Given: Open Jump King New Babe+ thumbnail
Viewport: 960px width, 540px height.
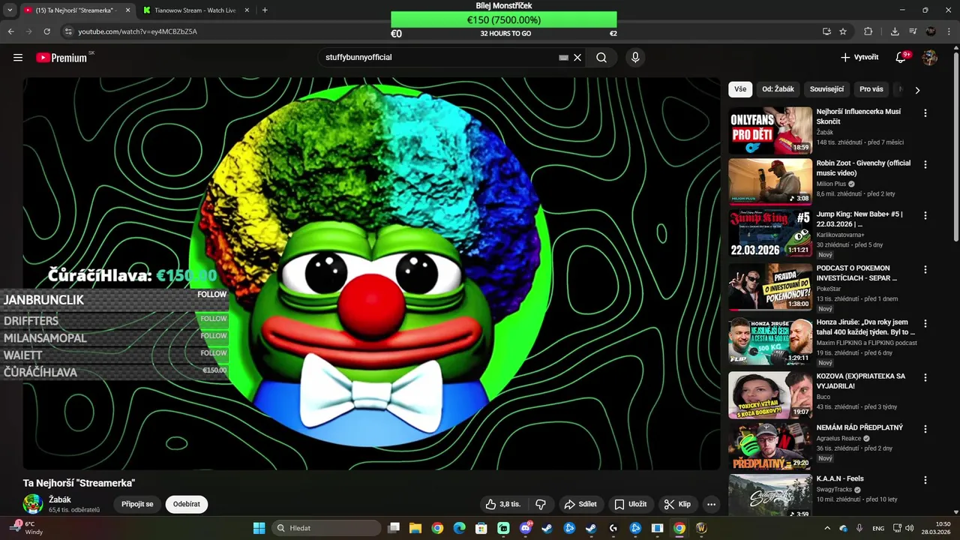Looking at the screenshot, I should pos(770,233).
